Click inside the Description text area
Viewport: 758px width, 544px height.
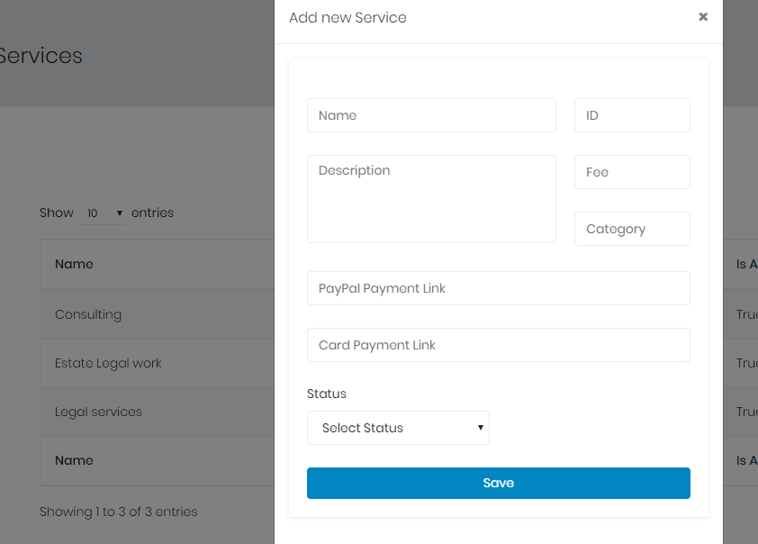click(431, 198)
